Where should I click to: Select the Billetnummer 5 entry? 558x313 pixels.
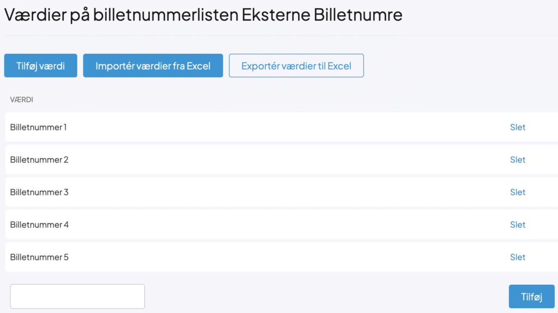point(39,257)
